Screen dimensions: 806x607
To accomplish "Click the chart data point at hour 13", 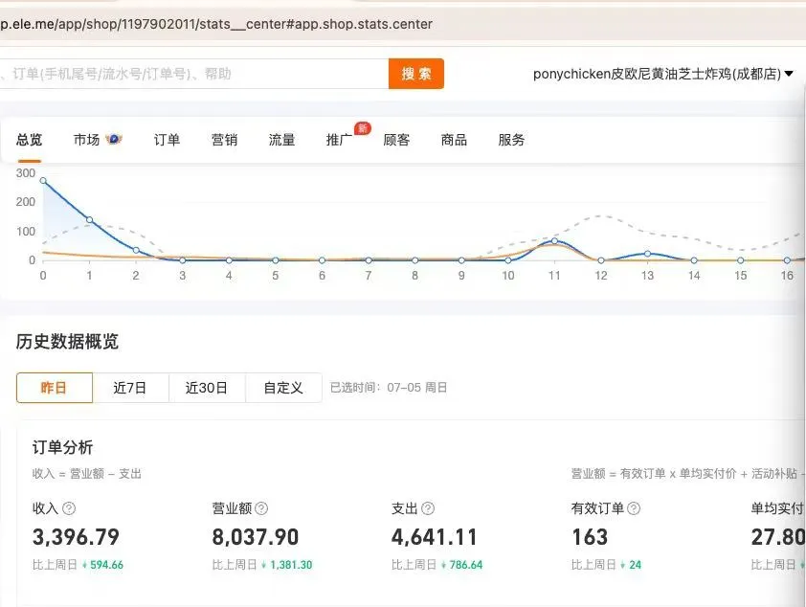I will coord(648,254).
